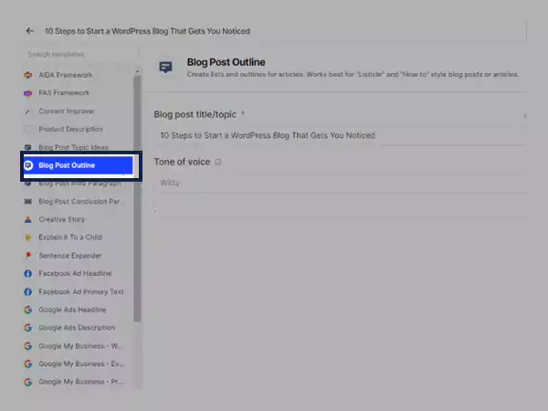Click the Google logo beside Google Ads Headline
The image size is (548, 411).
pos(28,310)
